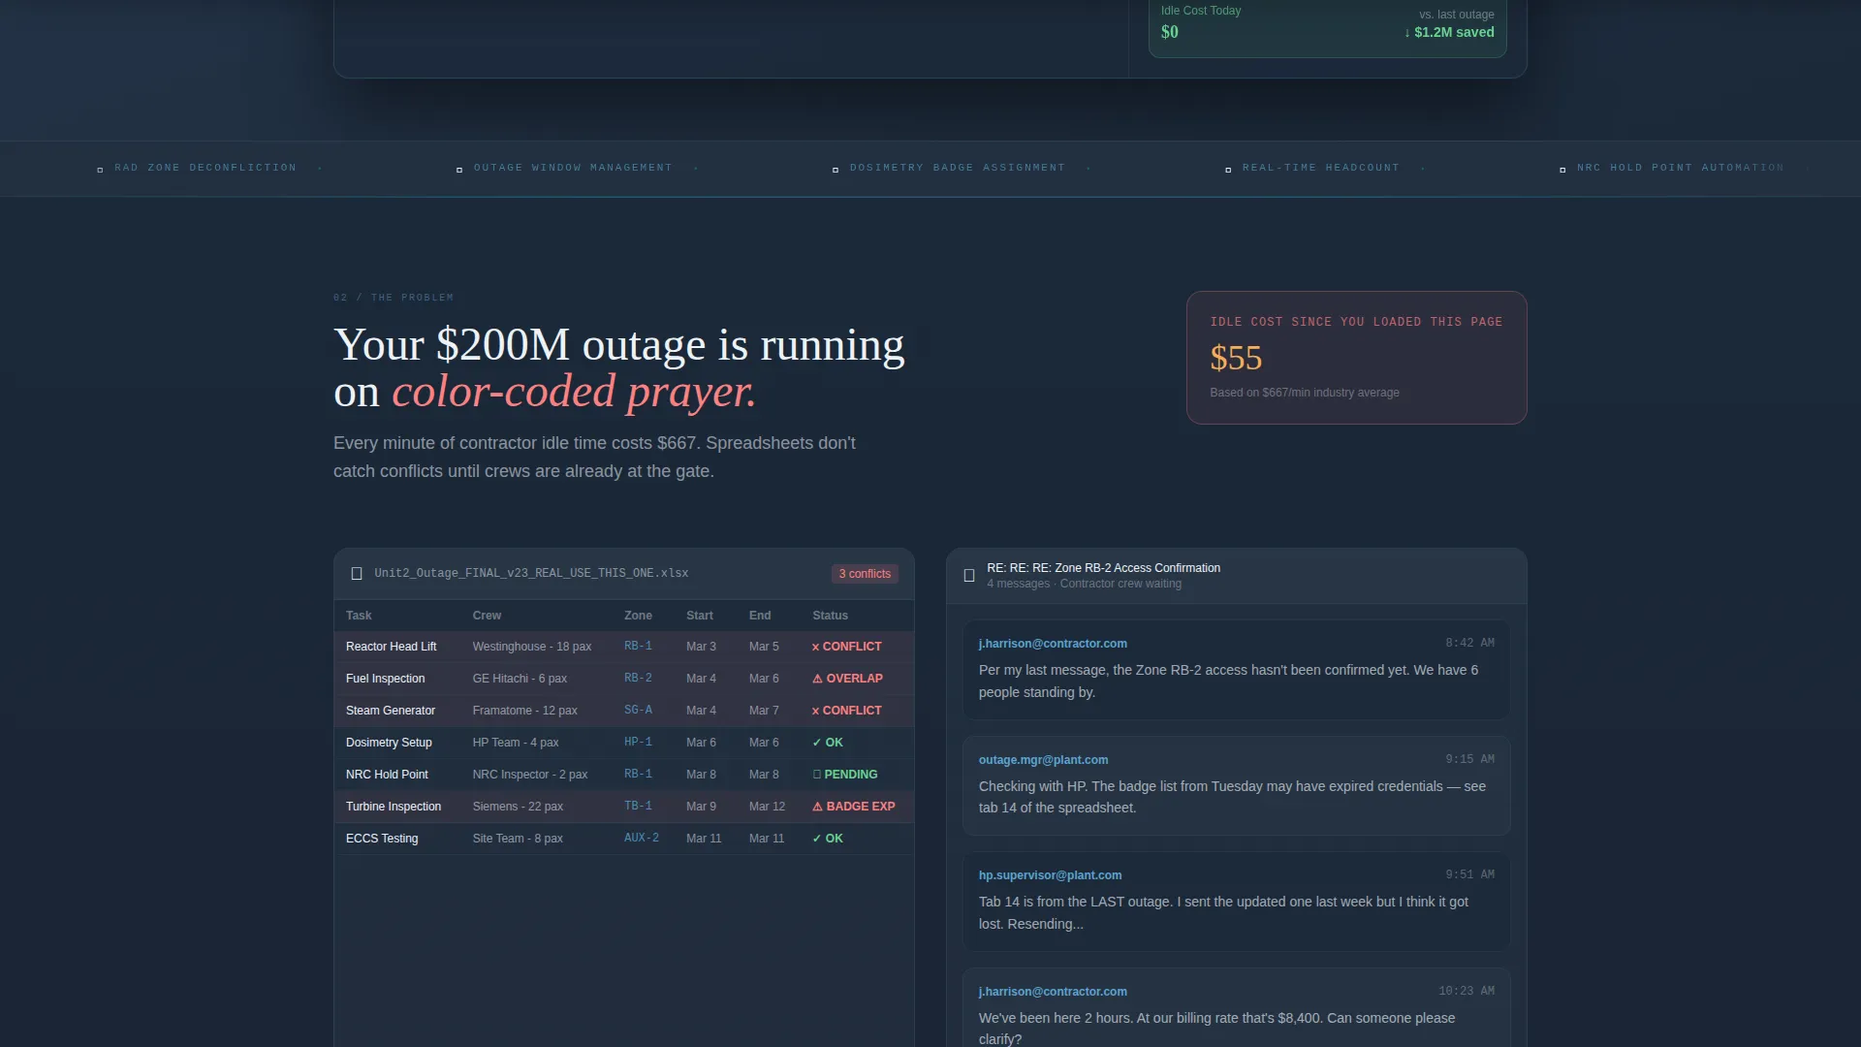1861x1047 pixels.
Task: Click the DOSIMETRY BADGE ASSIGNMENT ticker label
Action: (958, 168)
